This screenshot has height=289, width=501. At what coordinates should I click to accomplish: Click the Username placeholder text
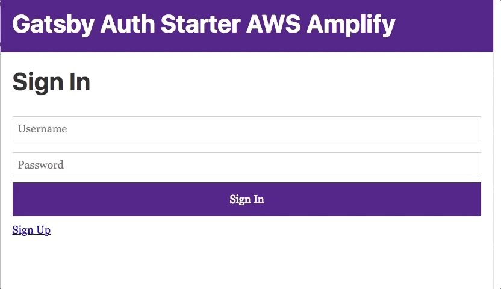(x=43, y=129)
